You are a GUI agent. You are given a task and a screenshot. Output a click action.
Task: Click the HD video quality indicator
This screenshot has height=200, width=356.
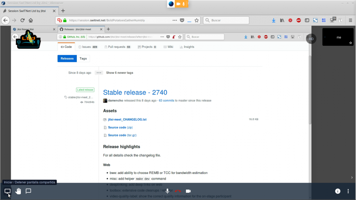coord(311,39)
